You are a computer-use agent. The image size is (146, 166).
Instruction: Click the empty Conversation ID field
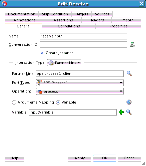coord(83,44)
